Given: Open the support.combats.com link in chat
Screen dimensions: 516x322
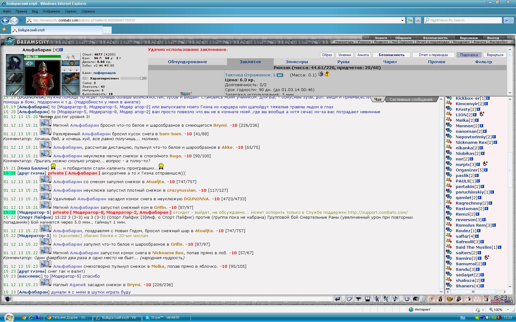Looking at the screenshot, I should click(378, 212).
